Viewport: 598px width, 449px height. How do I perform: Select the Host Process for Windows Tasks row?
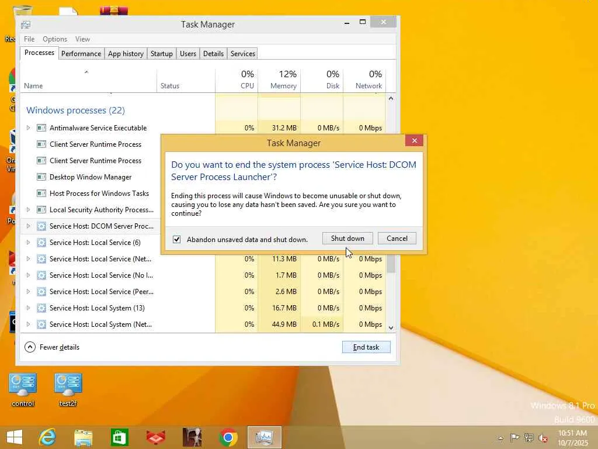(x=91, y=194)
